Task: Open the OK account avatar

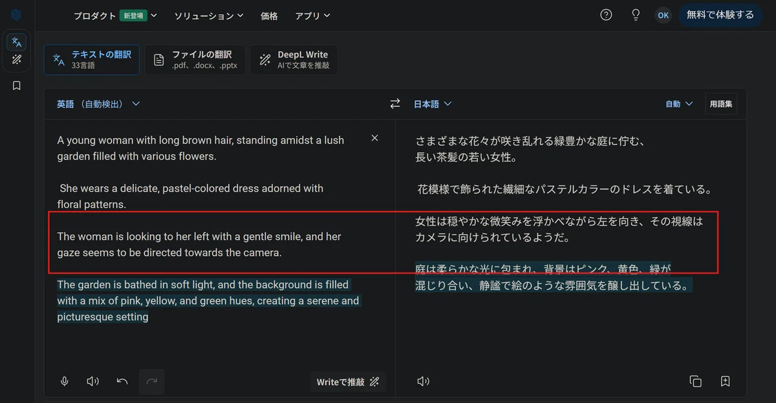Action: (663, 15)
